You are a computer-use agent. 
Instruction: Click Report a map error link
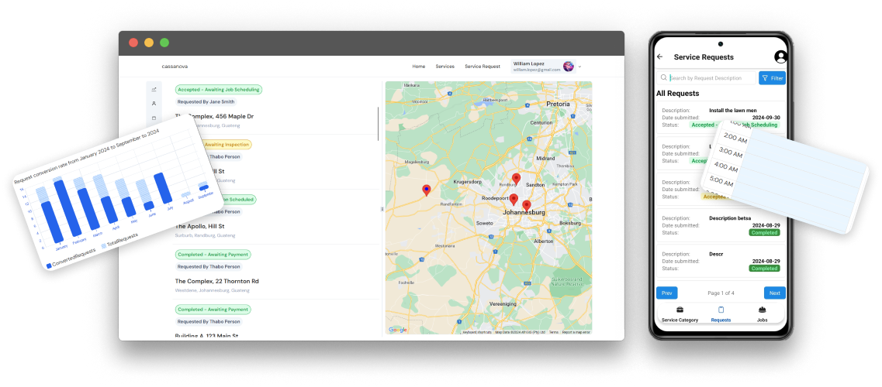(576, 332)
